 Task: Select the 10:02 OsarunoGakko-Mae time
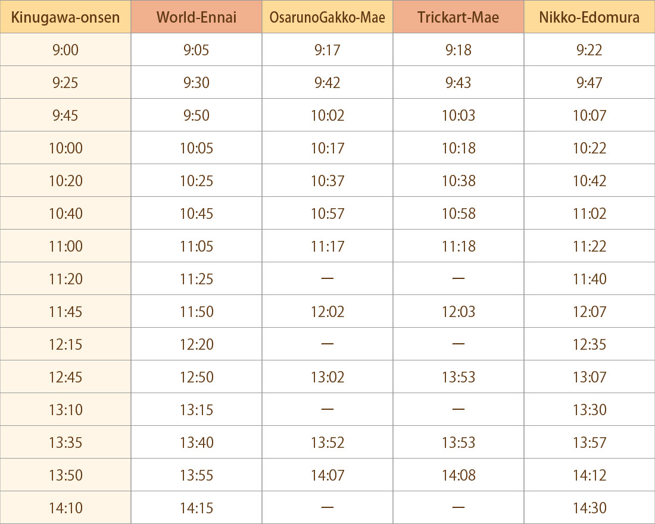pyautogui.click(x=327, y=115)
